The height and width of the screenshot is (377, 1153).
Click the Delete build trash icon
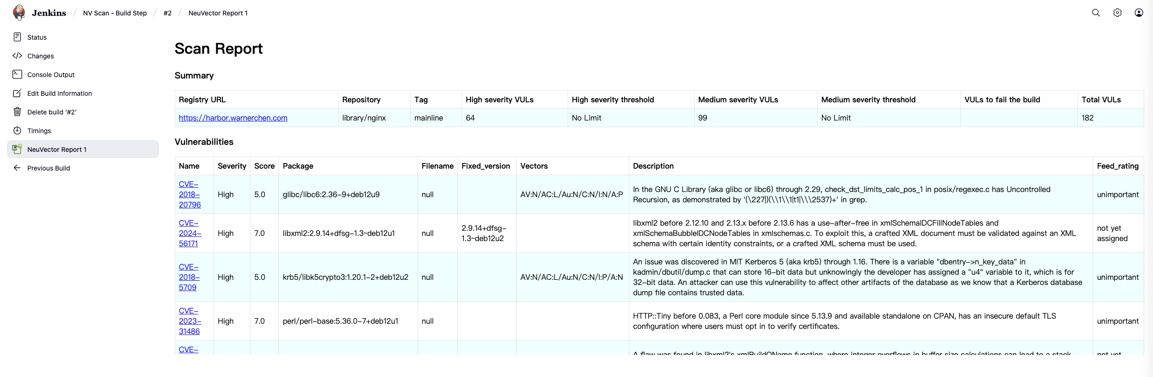17,112
